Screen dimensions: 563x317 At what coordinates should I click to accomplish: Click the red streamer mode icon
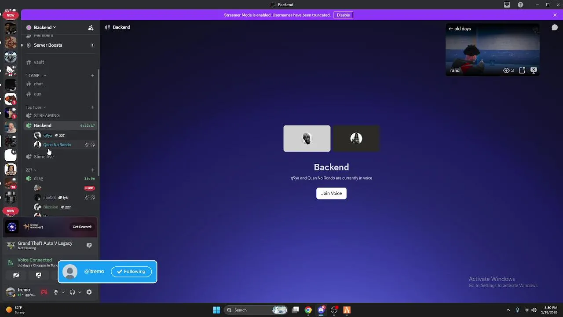coord(44,292)
